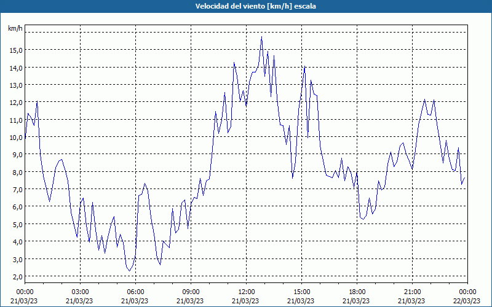
Task: Click the 'km/h' unit label
Action: click(x=15, y=28)
